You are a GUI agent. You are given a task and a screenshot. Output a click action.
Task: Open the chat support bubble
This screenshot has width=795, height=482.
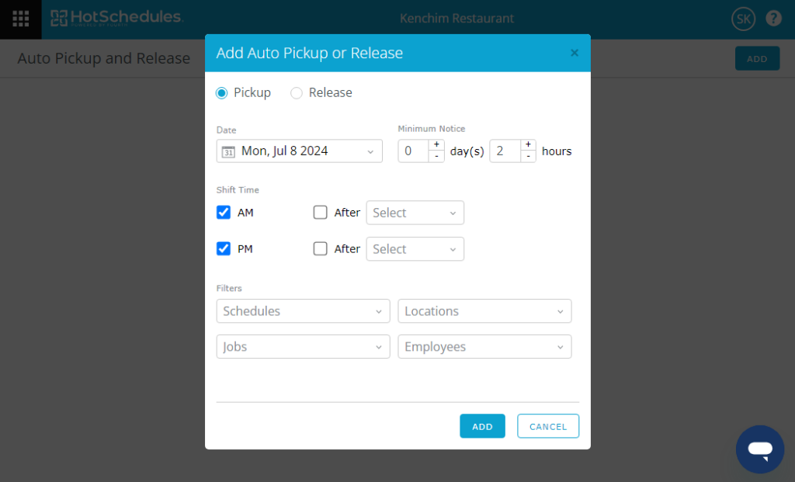pos(759,449)
